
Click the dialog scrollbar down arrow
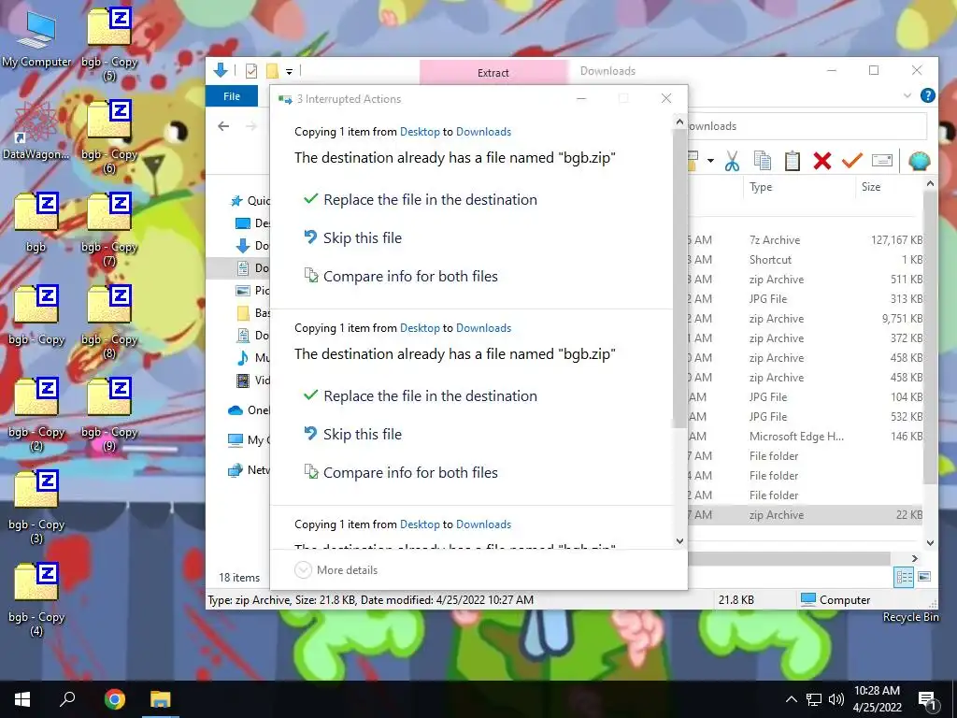click(x=679, y=541)
